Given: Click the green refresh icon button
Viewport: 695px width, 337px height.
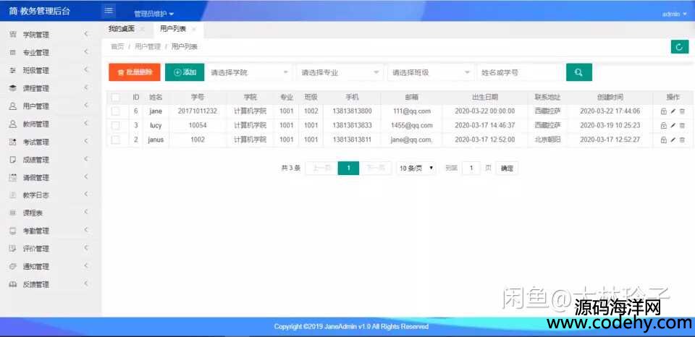Looking at the screenshot, I should pos(679,47).
